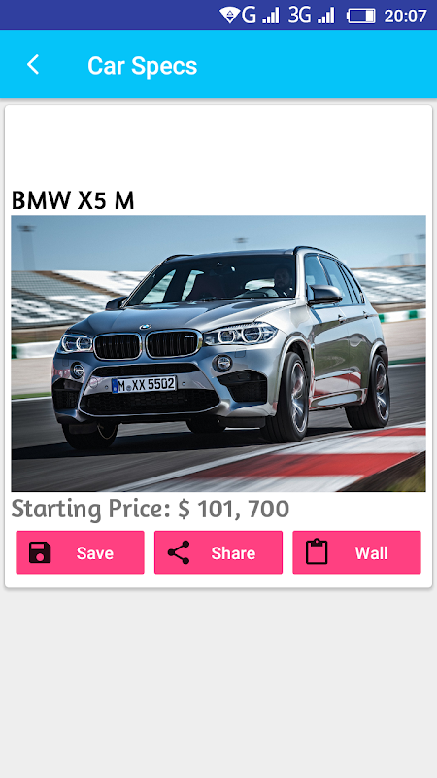Tap the 20:07 clock in status bar
Image resolution: width=437 pixels, height=778 pixels.
(405, 16)
